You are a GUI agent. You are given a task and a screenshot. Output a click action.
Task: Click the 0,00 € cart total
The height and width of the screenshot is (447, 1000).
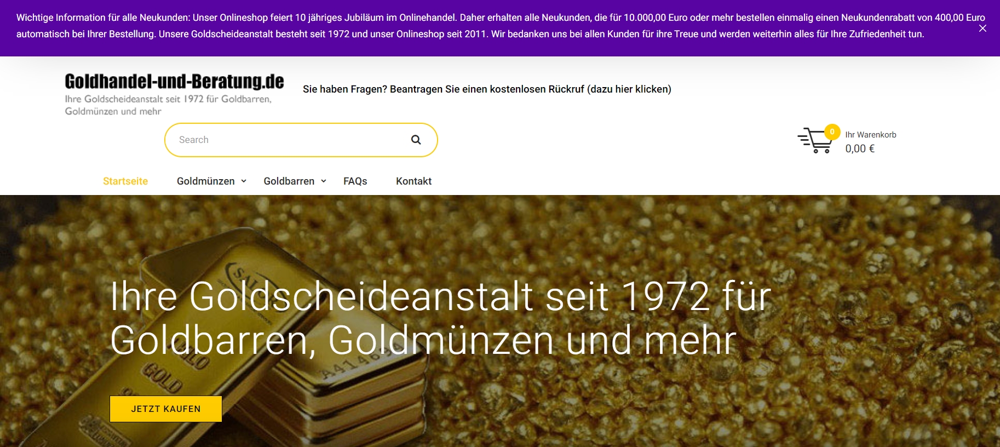860,148
